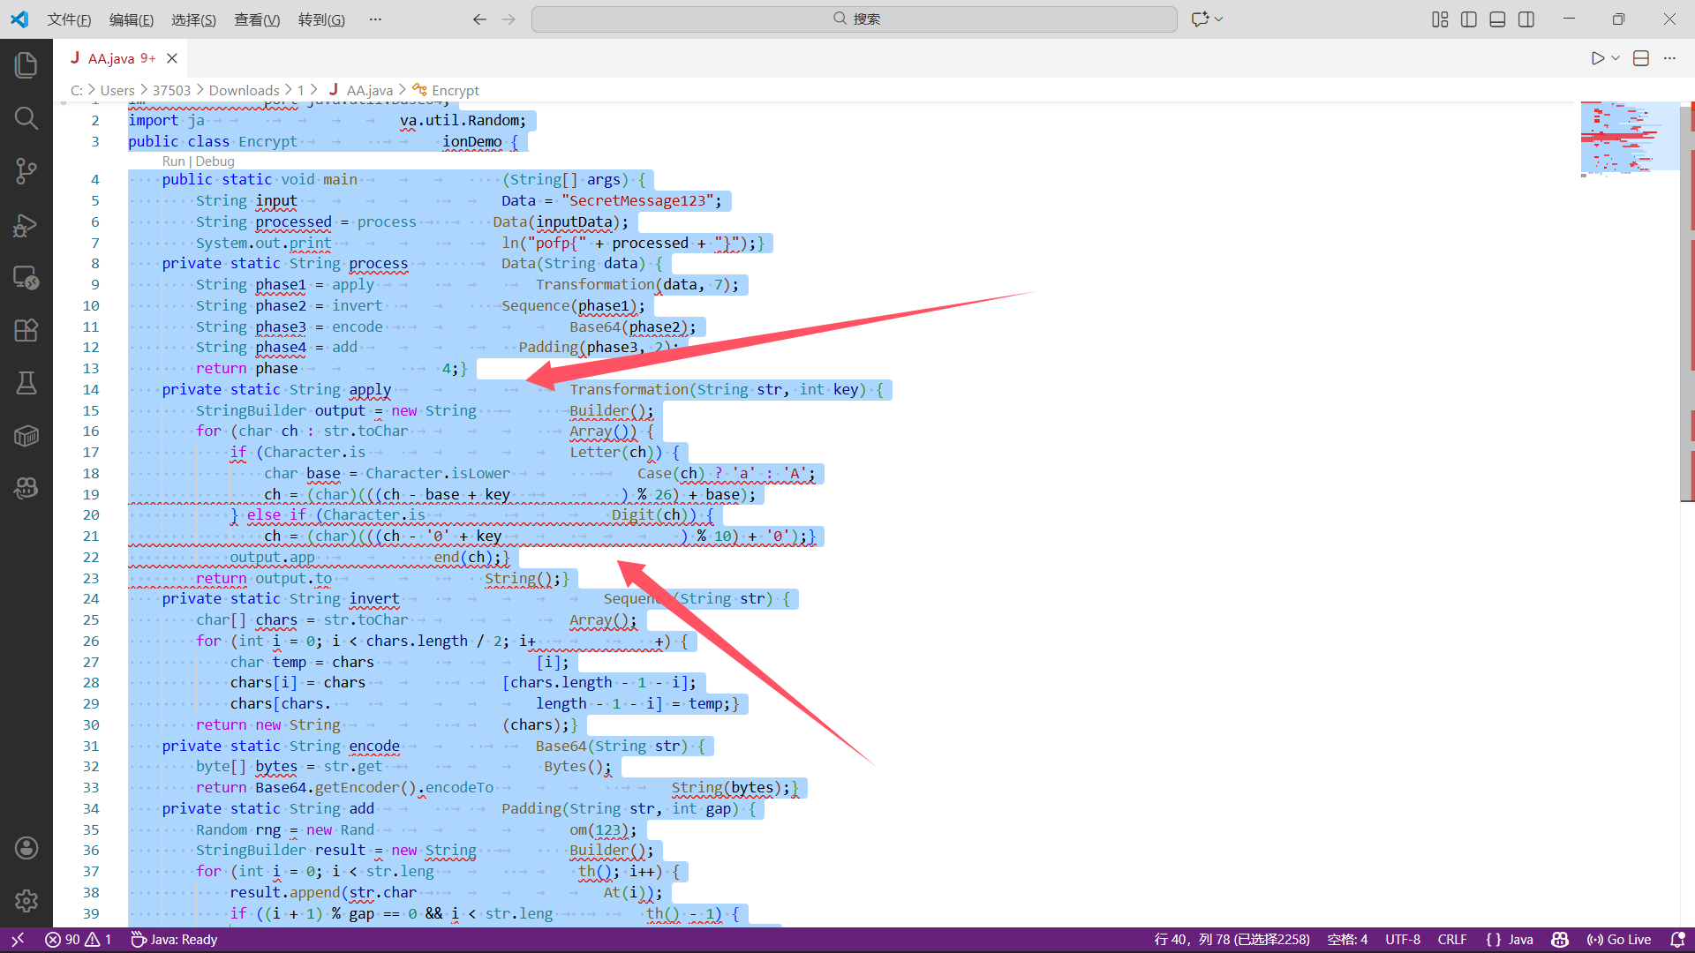Viewport: 1695px width, 953px height.
Task: Open the Copilot chat dropdown chevron
Action: coord(1219,19)
